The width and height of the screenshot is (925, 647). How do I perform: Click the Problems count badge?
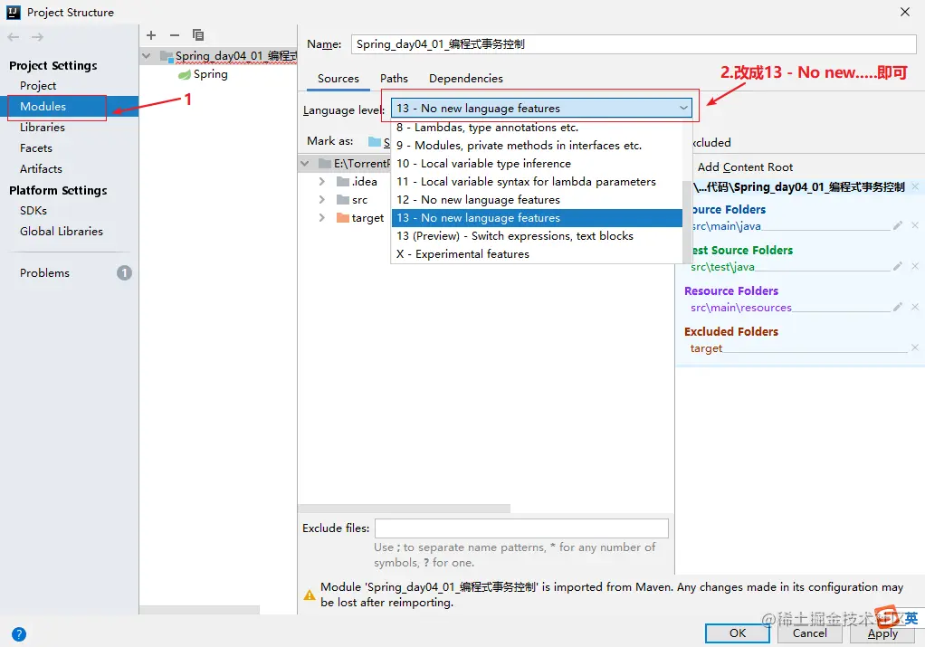pos(124,272)
